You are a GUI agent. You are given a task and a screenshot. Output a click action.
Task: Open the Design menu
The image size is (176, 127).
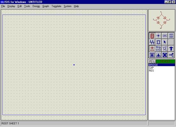pos(36,6)
